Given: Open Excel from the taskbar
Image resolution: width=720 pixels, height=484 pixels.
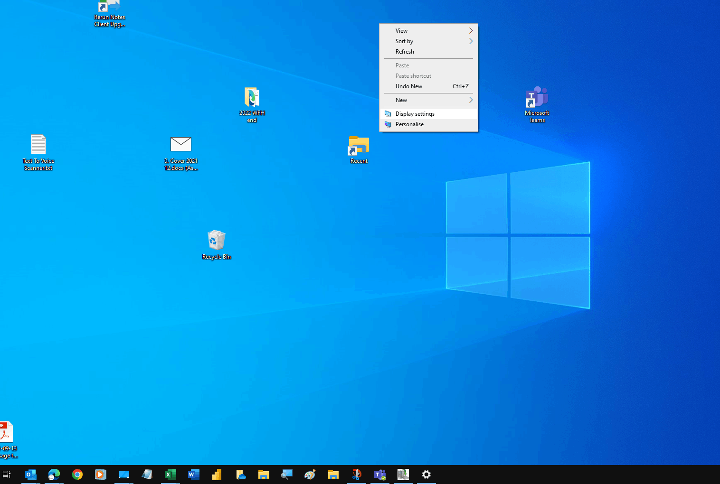Looking at the screenshot, I should [x=171, y=475].
